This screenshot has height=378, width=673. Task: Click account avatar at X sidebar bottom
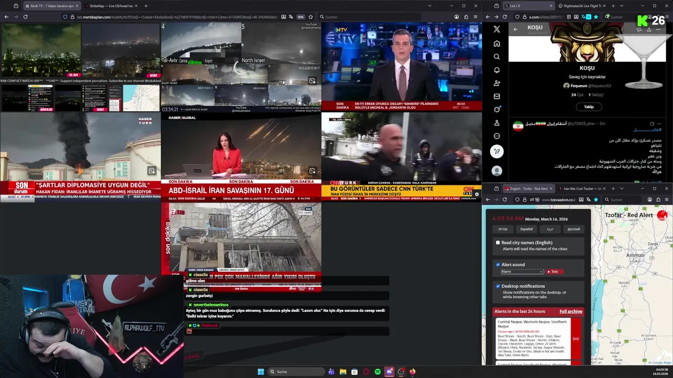click(497, 171)
